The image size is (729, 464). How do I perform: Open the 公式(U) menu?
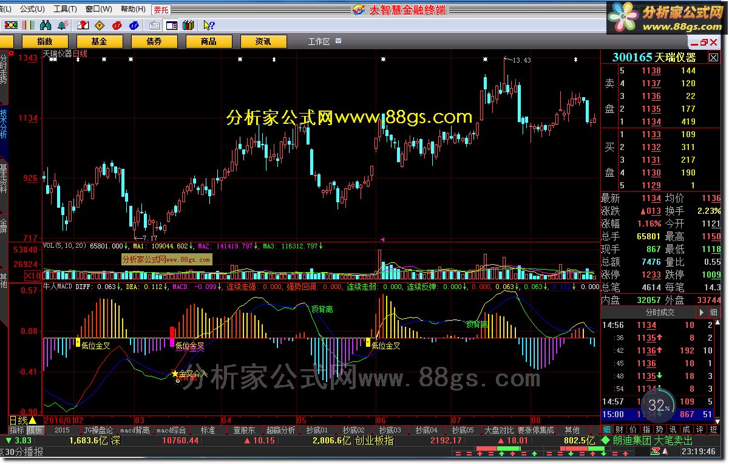(32, 9)
